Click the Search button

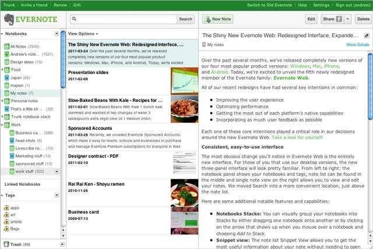click(x=185, y=19)
